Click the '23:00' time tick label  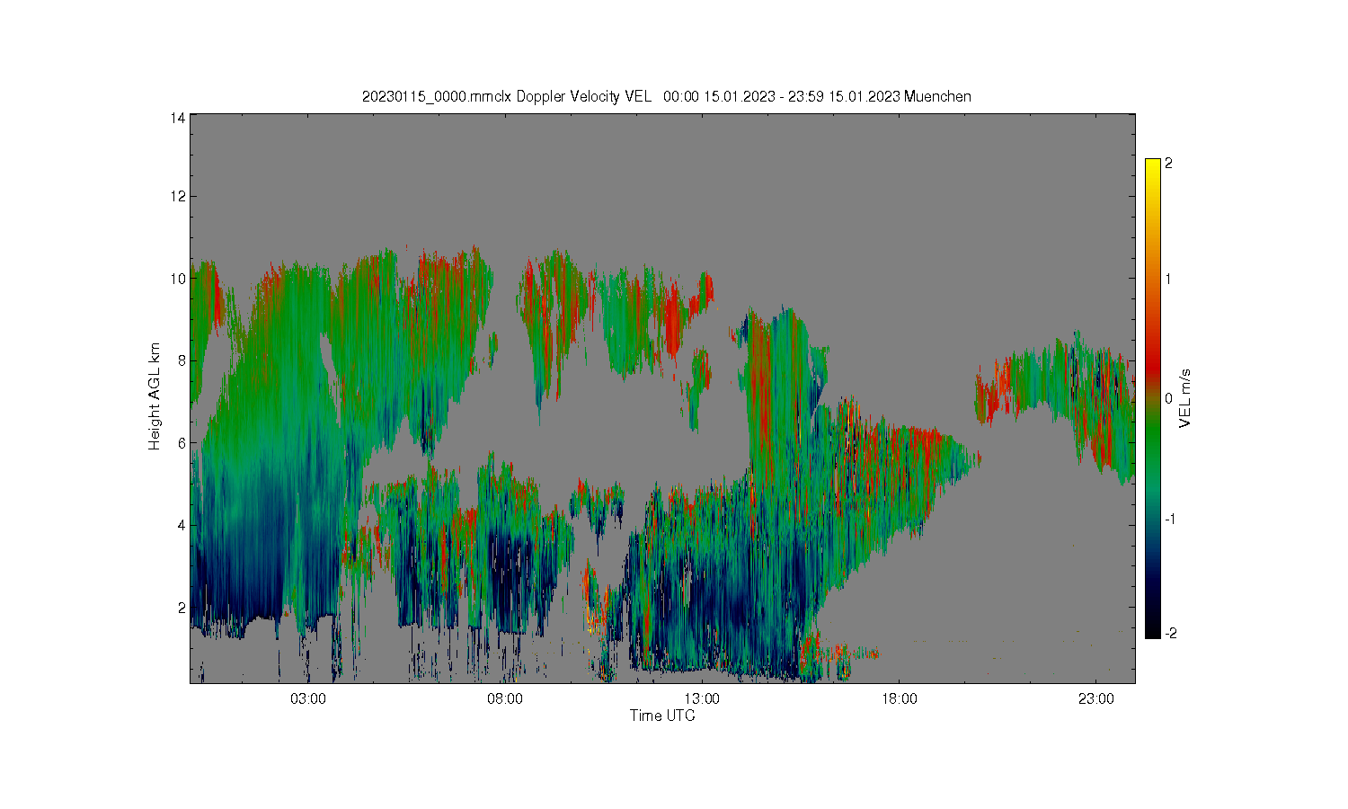coord(1095,698)
